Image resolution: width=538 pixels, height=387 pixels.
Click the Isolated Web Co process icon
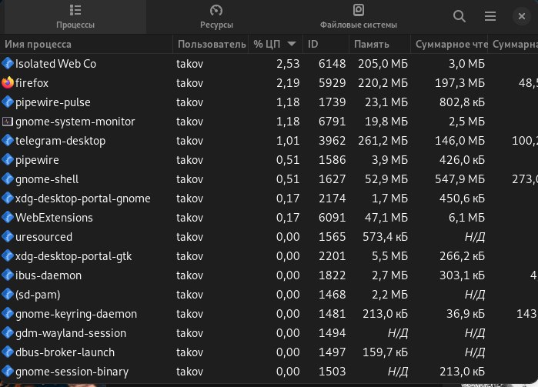8,63
